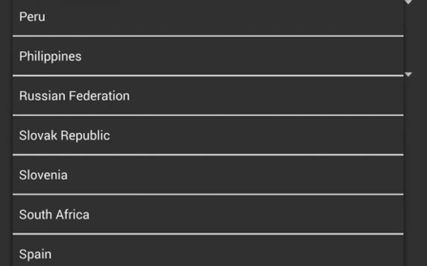Viewport: 427px width, 266px height.
Task: Click the word 'Slovenia'
Action: [43, 175]
